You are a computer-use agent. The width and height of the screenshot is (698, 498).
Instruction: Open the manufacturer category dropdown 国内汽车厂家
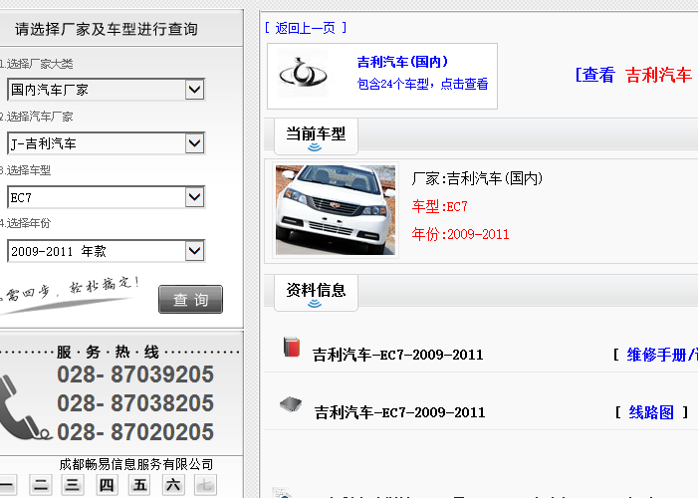tap(106, 90)
